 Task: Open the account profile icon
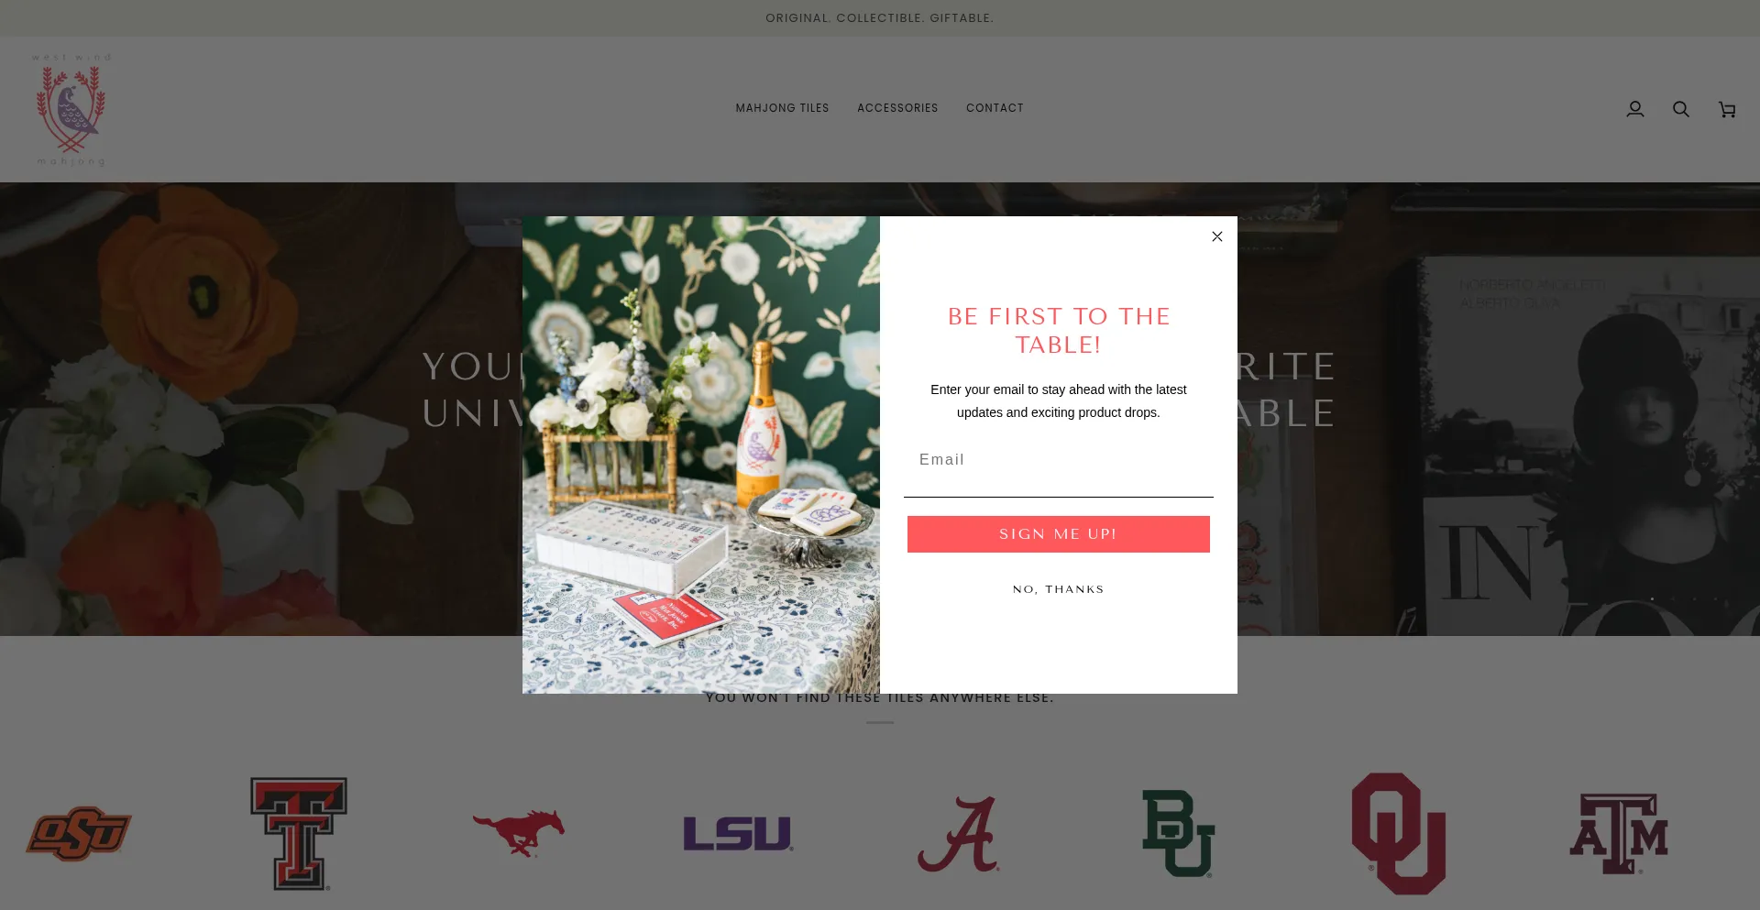(x=1634, y=109)
